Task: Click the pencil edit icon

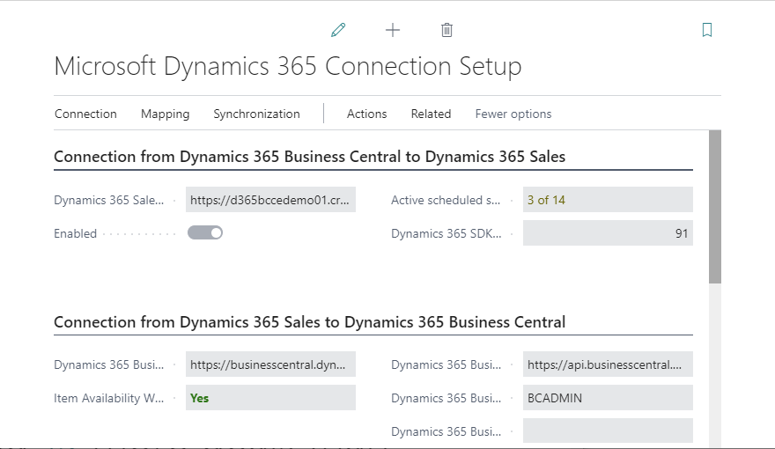Action: coord(338,30)
